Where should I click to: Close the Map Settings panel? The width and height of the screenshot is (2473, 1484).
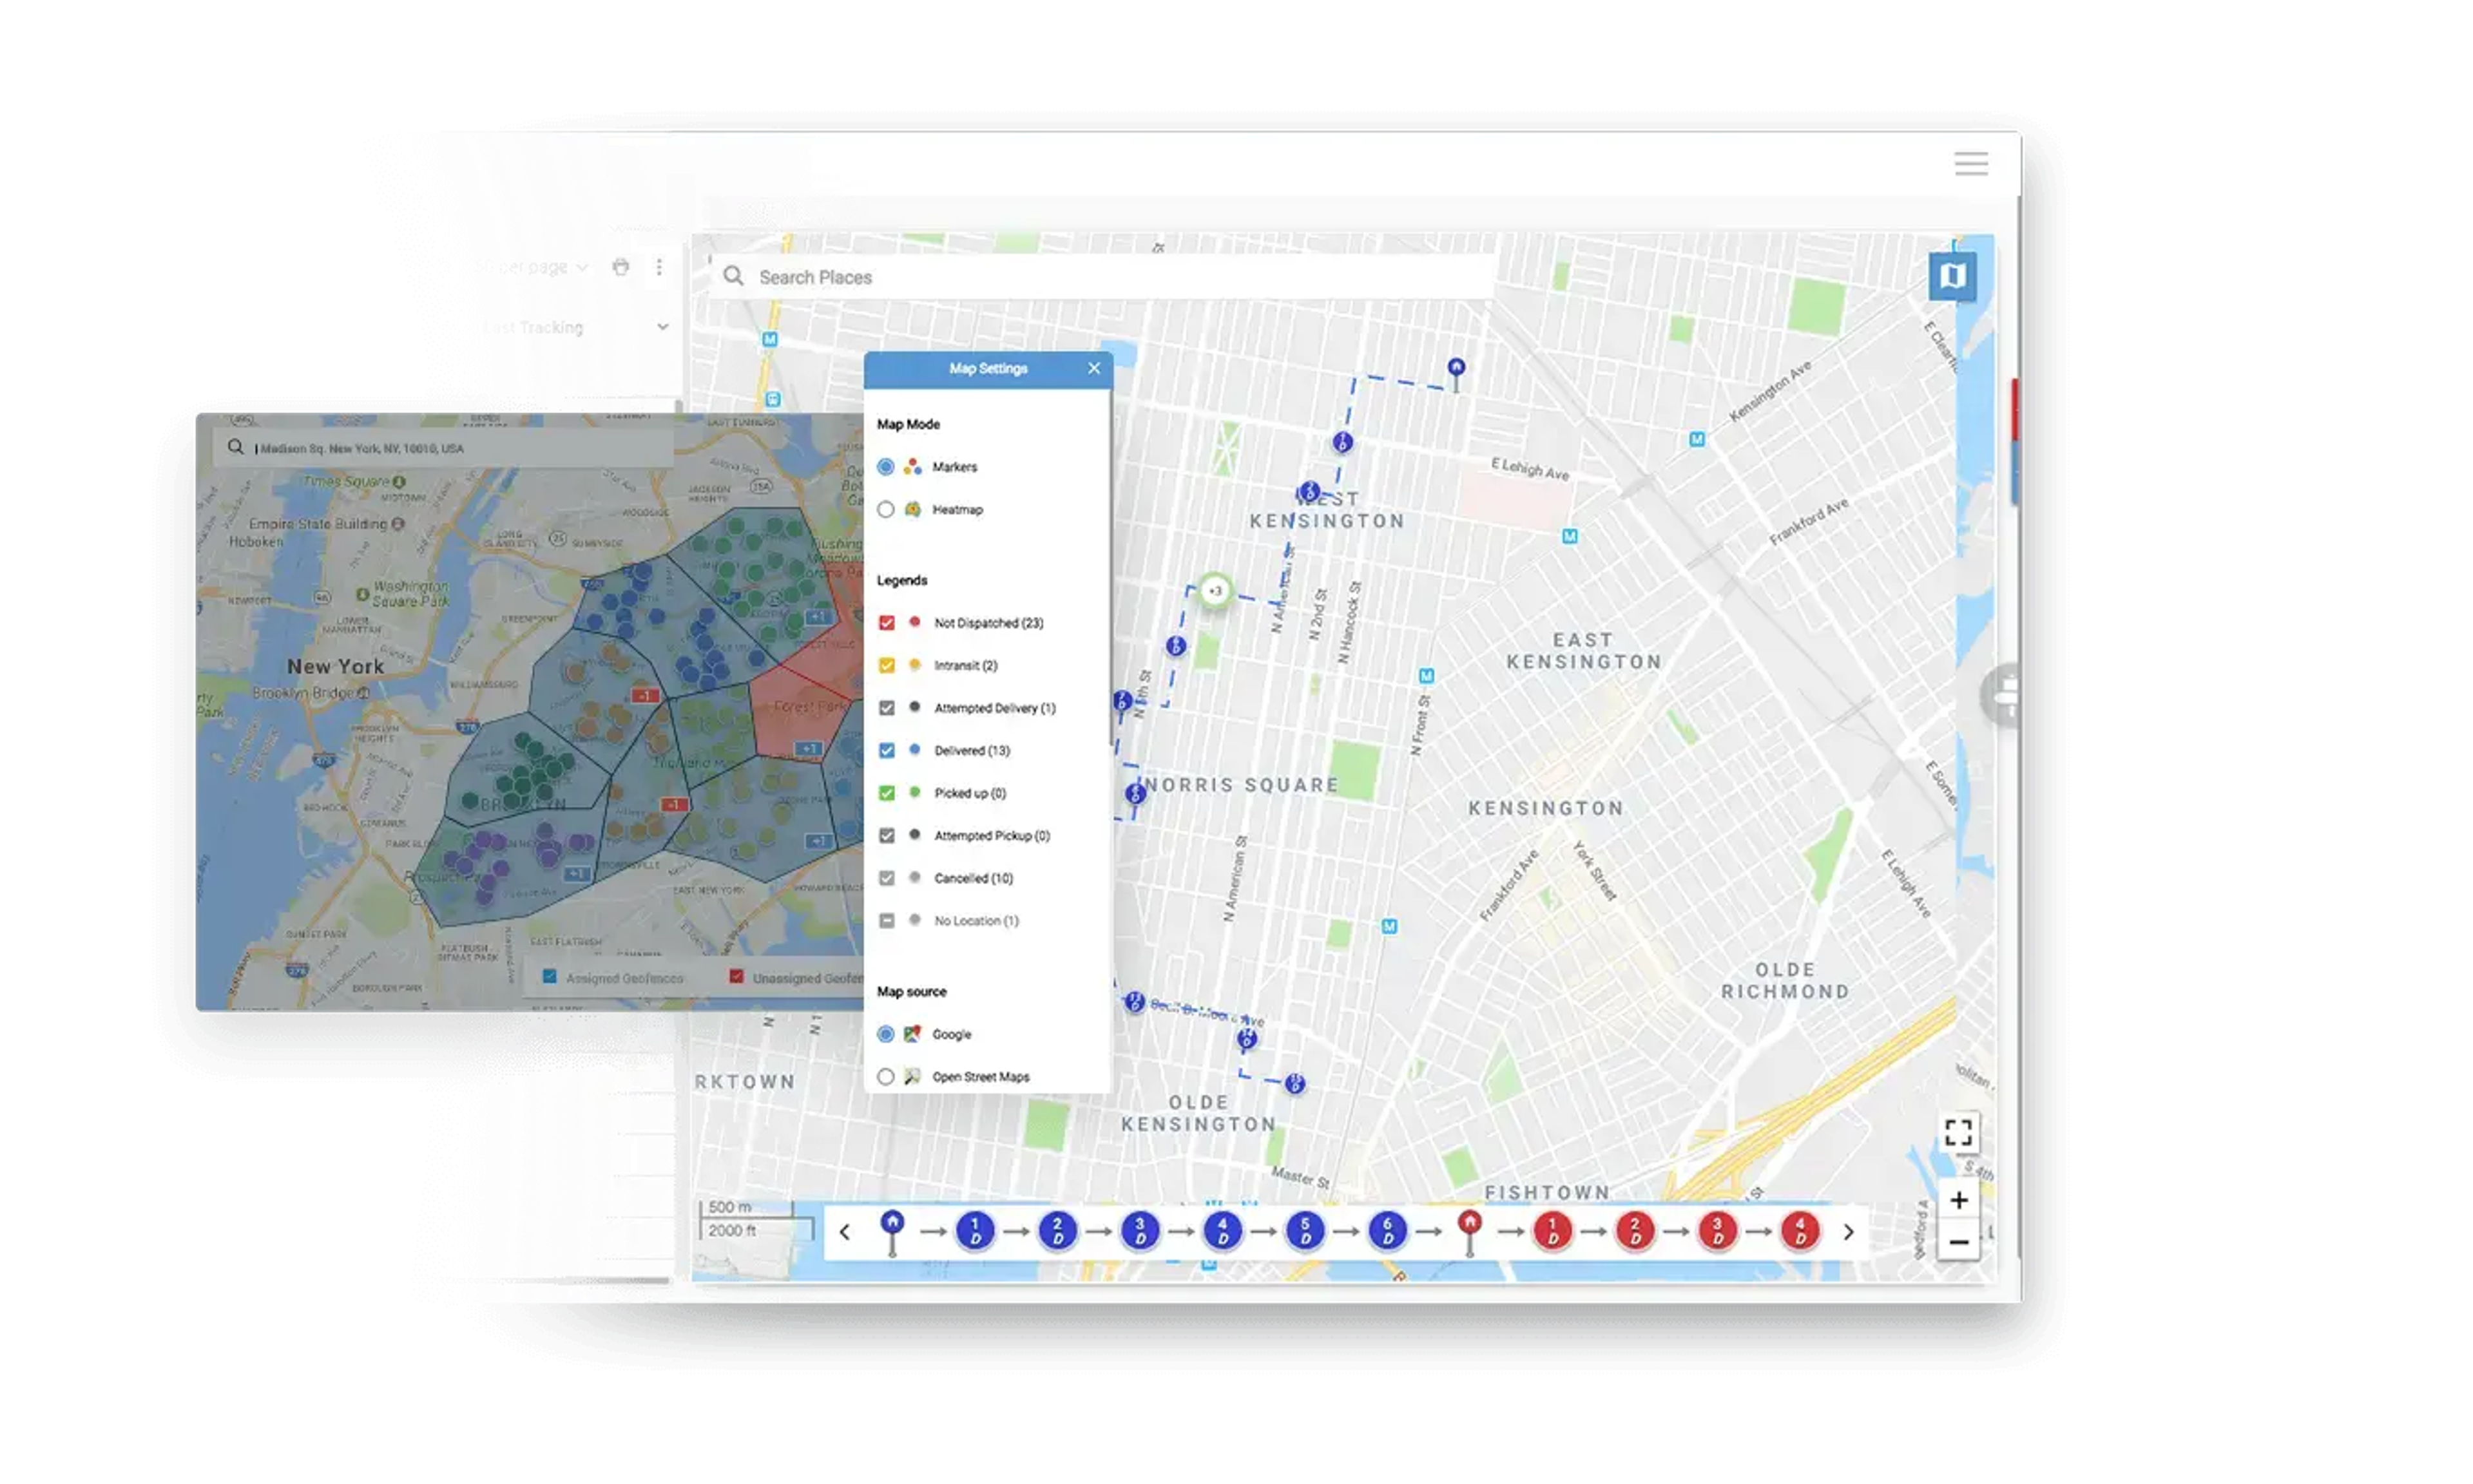point(1093,368)
